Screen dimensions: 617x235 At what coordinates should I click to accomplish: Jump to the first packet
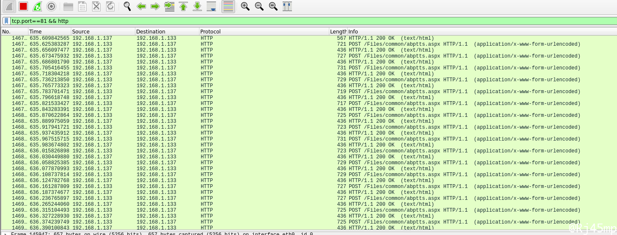tap(183, 6)
